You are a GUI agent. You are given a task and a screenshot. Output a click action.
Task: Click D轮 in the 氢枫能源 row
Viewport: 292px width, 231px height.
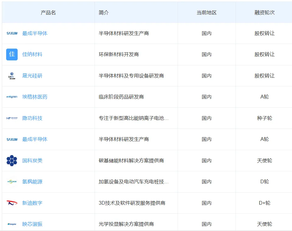[264, 181]
